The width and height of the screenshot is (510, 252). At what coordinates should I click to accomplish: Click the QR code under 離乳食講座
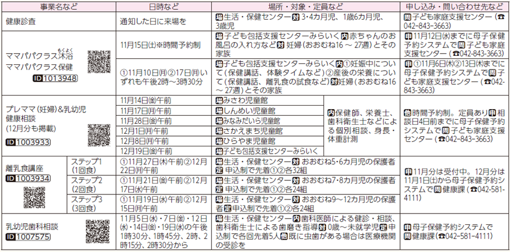coord(35,196)
